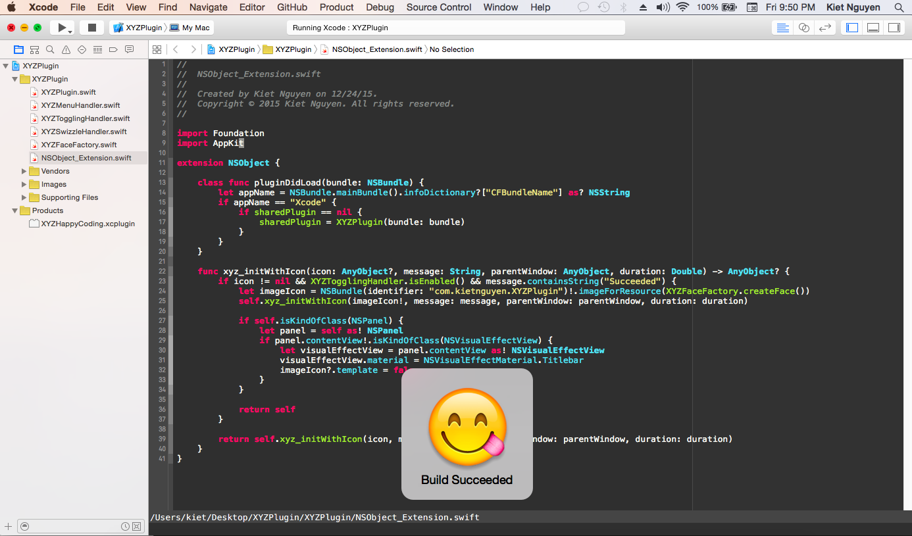Show the Issue navigator
Viewport: 912px width, 536px height.
coord(66,49)
